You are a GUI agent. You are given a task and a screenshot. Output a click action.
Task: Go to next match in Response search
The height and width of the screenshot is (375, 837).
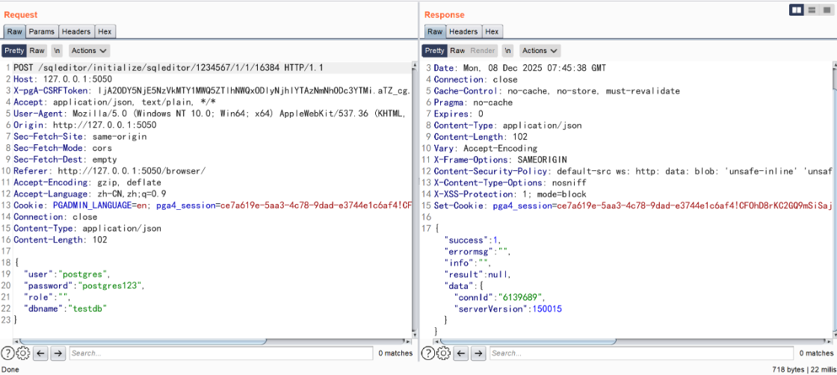[x=478, y=353]
